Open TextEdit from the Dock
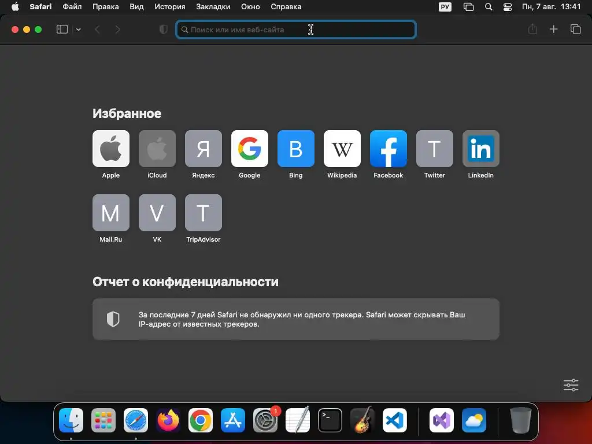The image size is (592, 444). point(298,420)
